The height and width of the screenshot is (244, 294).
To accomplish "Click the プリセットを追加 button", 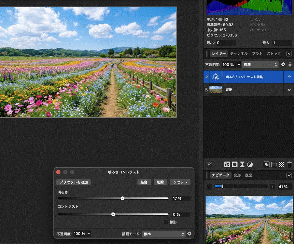I will click(74, 182).
